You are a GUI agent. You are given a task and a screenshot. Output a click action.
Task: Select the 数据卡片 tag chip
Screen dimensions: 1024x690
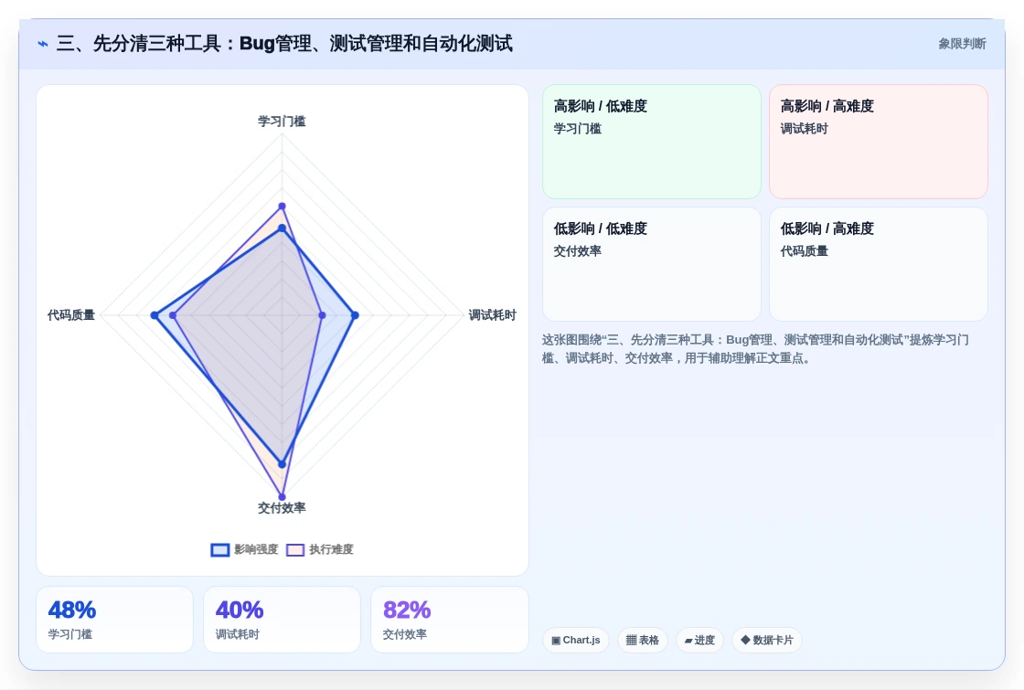[x=767, y=641]
